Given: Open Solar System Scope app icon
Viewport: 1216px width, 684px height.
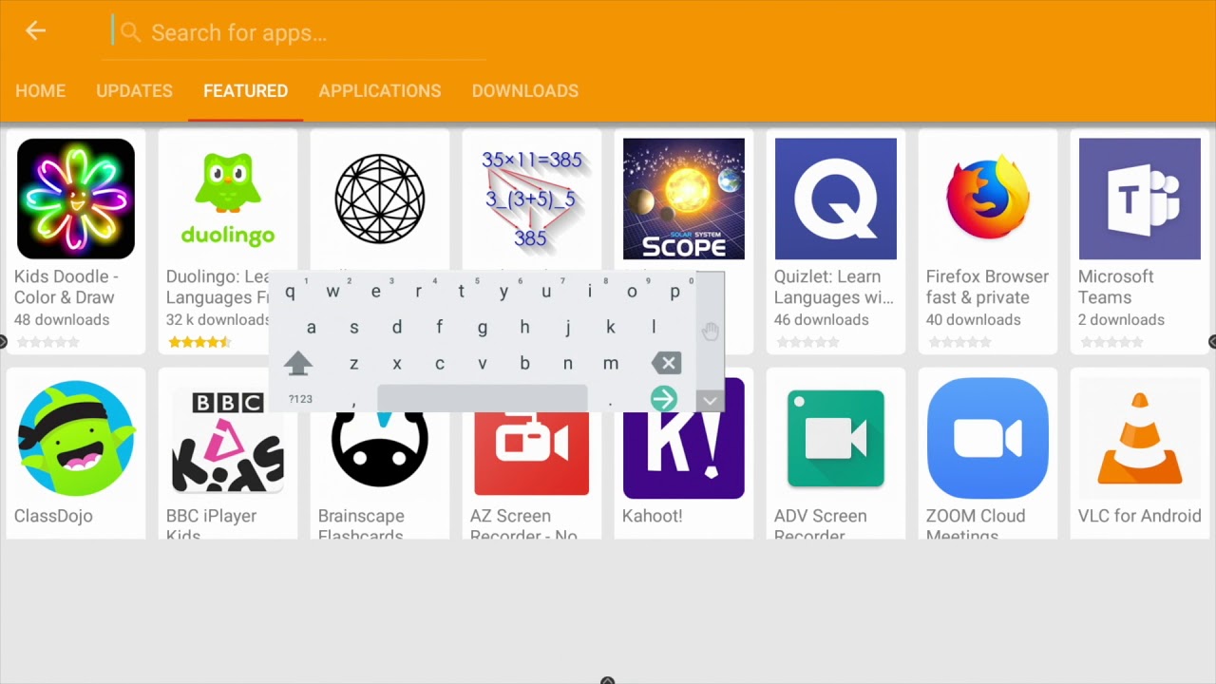Looking at the screenshot, I should click(684, 199).
